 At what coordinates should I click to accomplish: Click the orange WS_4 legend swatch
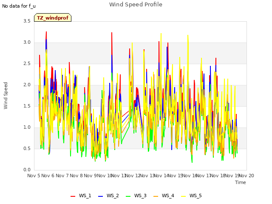(156, 196)
